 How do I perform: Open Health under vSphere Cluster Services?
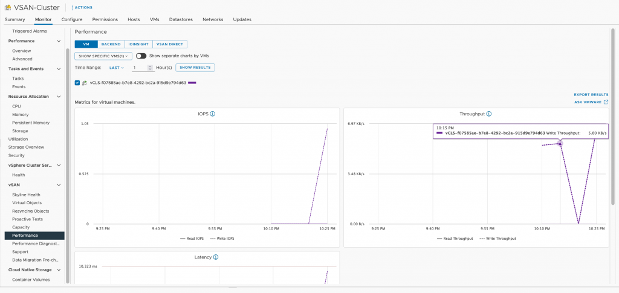tap(19, 175)
